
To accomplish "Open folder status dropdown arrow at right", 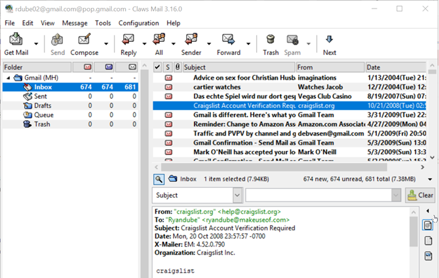I will tap(430, 179).
